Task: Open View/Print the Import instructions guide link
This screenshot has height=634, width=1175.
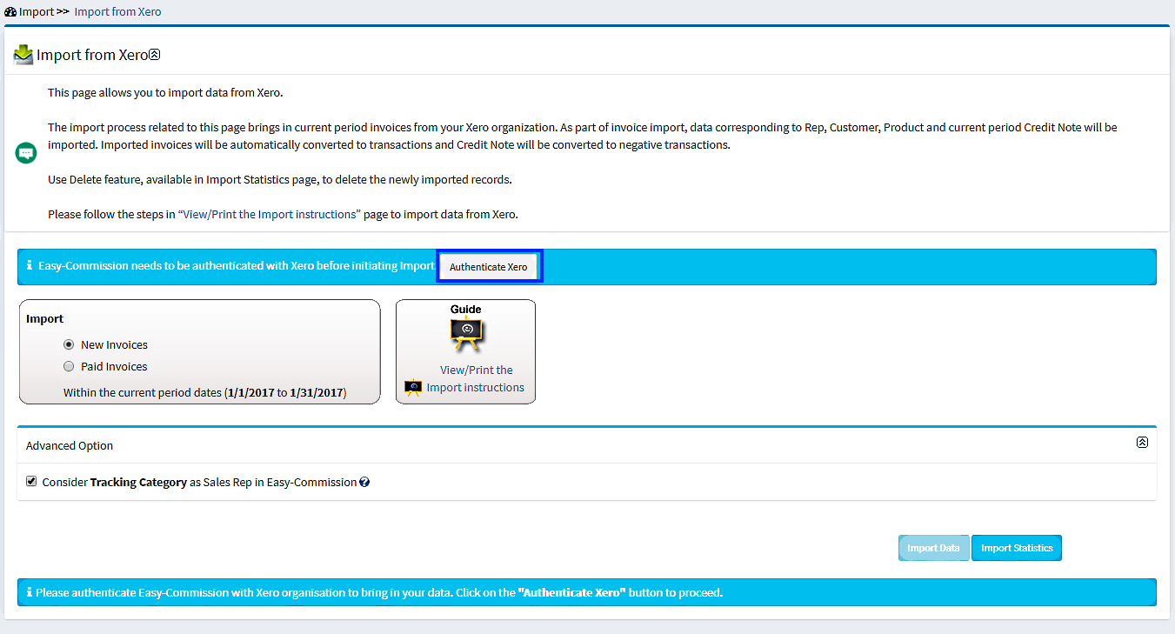Action: 476,378
